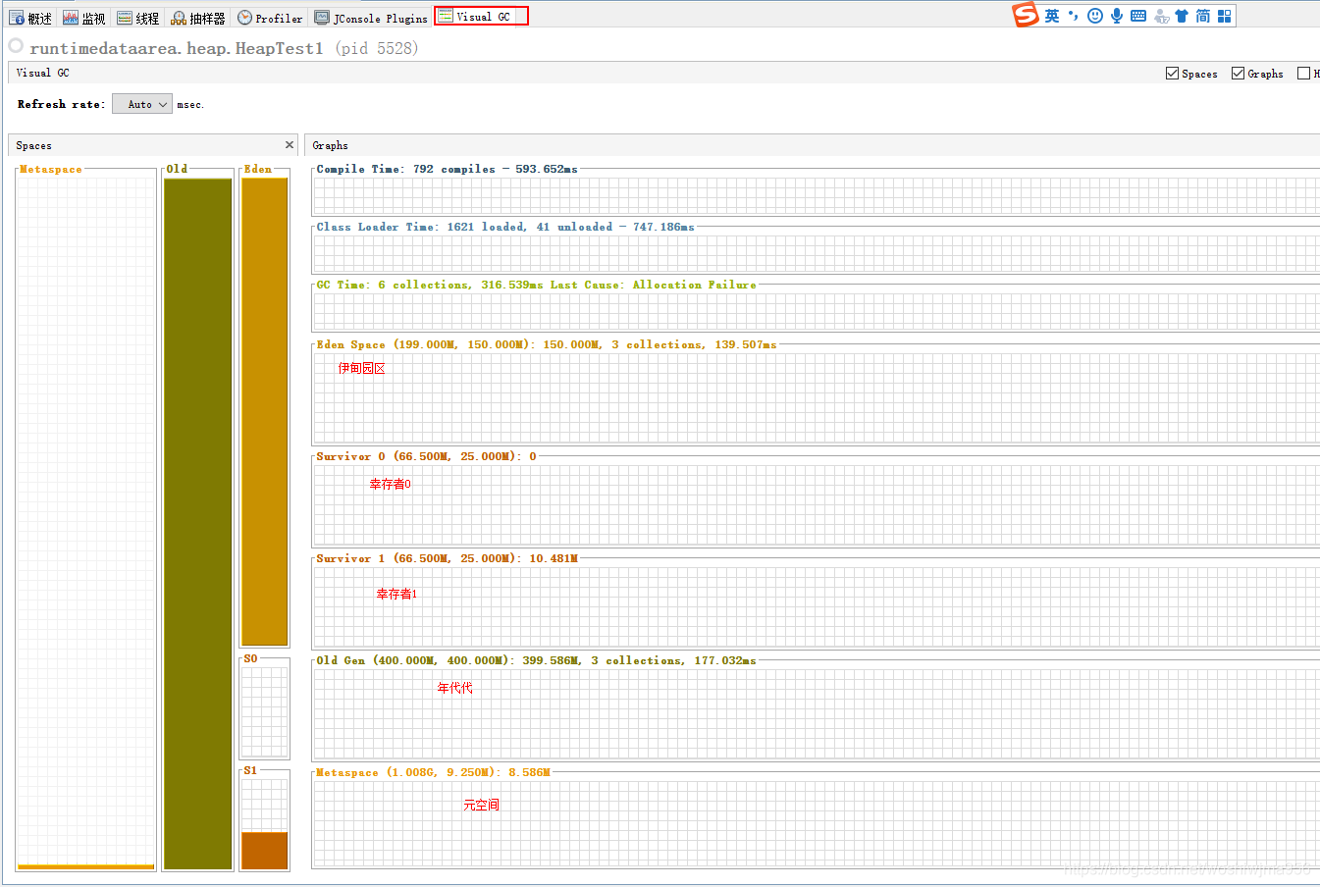This screenshot has width=1320, height=887.
Task: Start voice input with the microphone icon
Action: click(x=1117, y=16)
